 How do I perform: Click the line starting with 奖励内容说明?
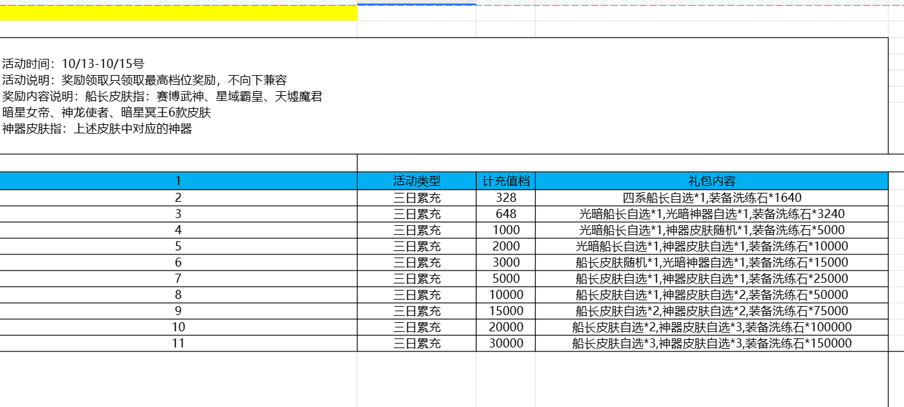click(162, 97)
